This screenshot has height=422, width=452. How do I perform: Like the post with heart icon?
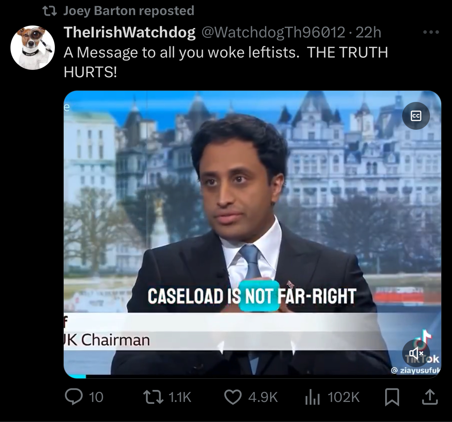coord(233,397)
